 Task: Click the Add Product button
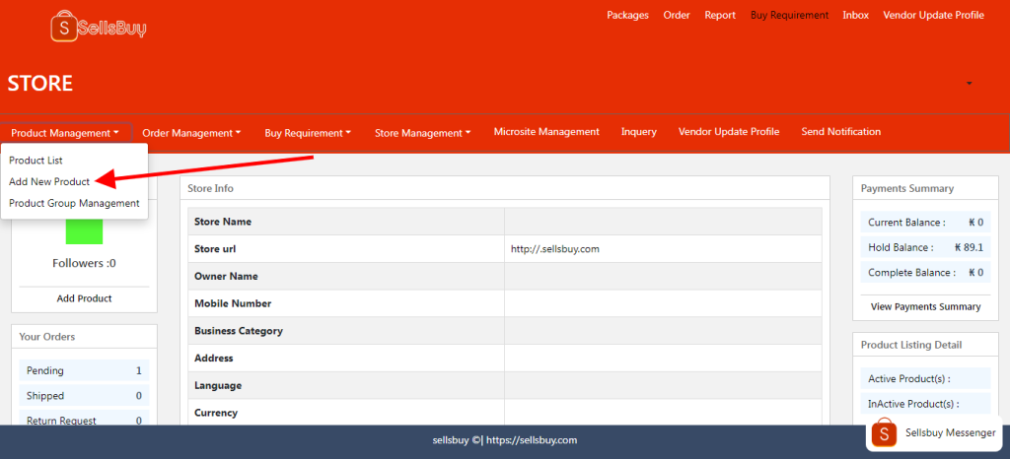(85, 298)
